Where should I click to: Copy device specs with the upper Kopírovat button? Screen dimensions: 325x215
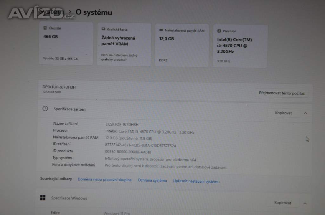pyautogui.click(x=283, y=113)
